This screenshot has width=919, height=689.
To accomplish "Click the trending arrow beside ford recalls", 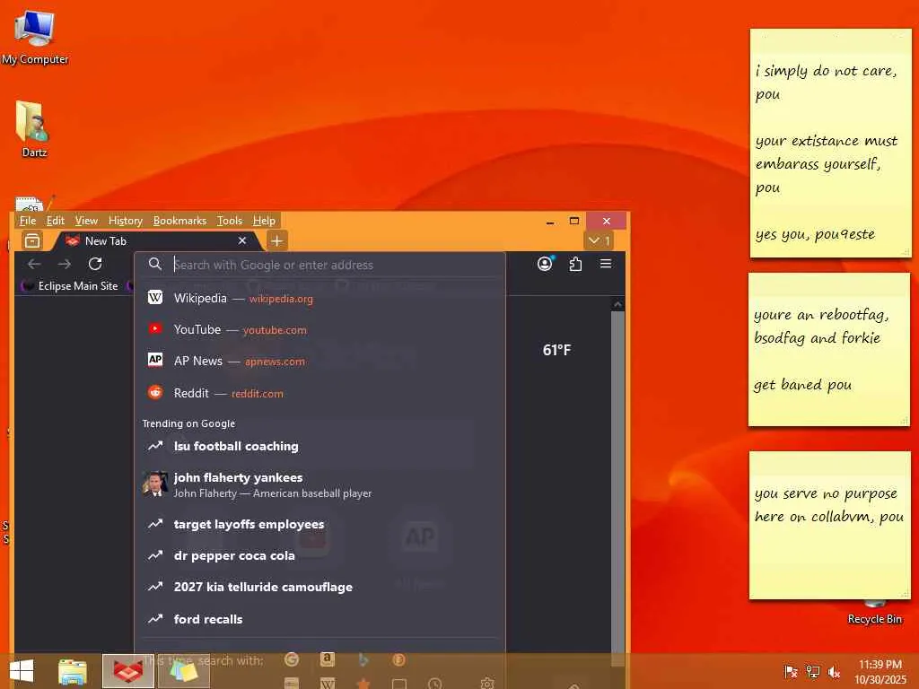I will [x=154, y=619].
